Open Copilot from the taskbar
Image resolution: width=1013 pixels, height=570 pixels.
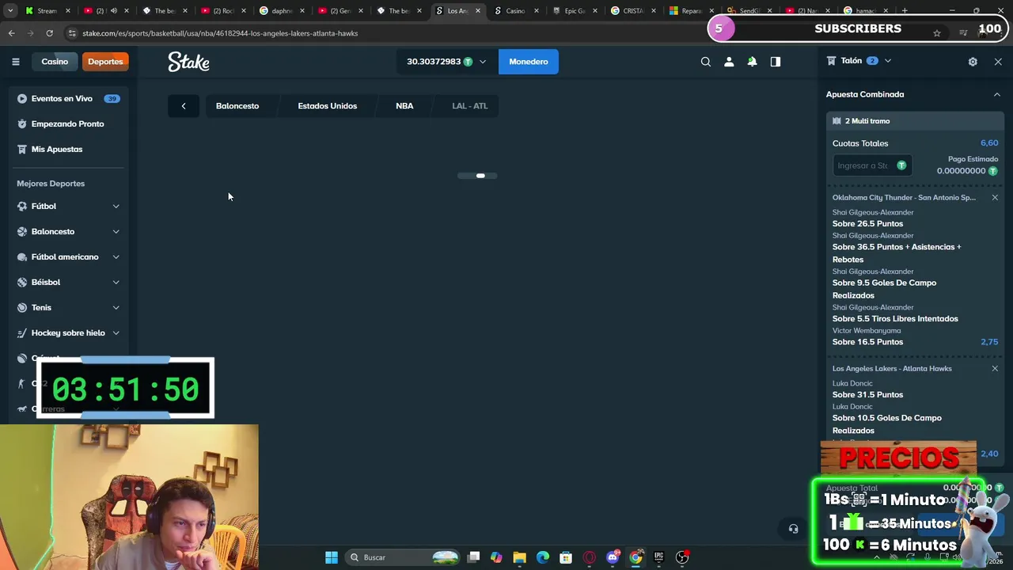coord(496,557)
